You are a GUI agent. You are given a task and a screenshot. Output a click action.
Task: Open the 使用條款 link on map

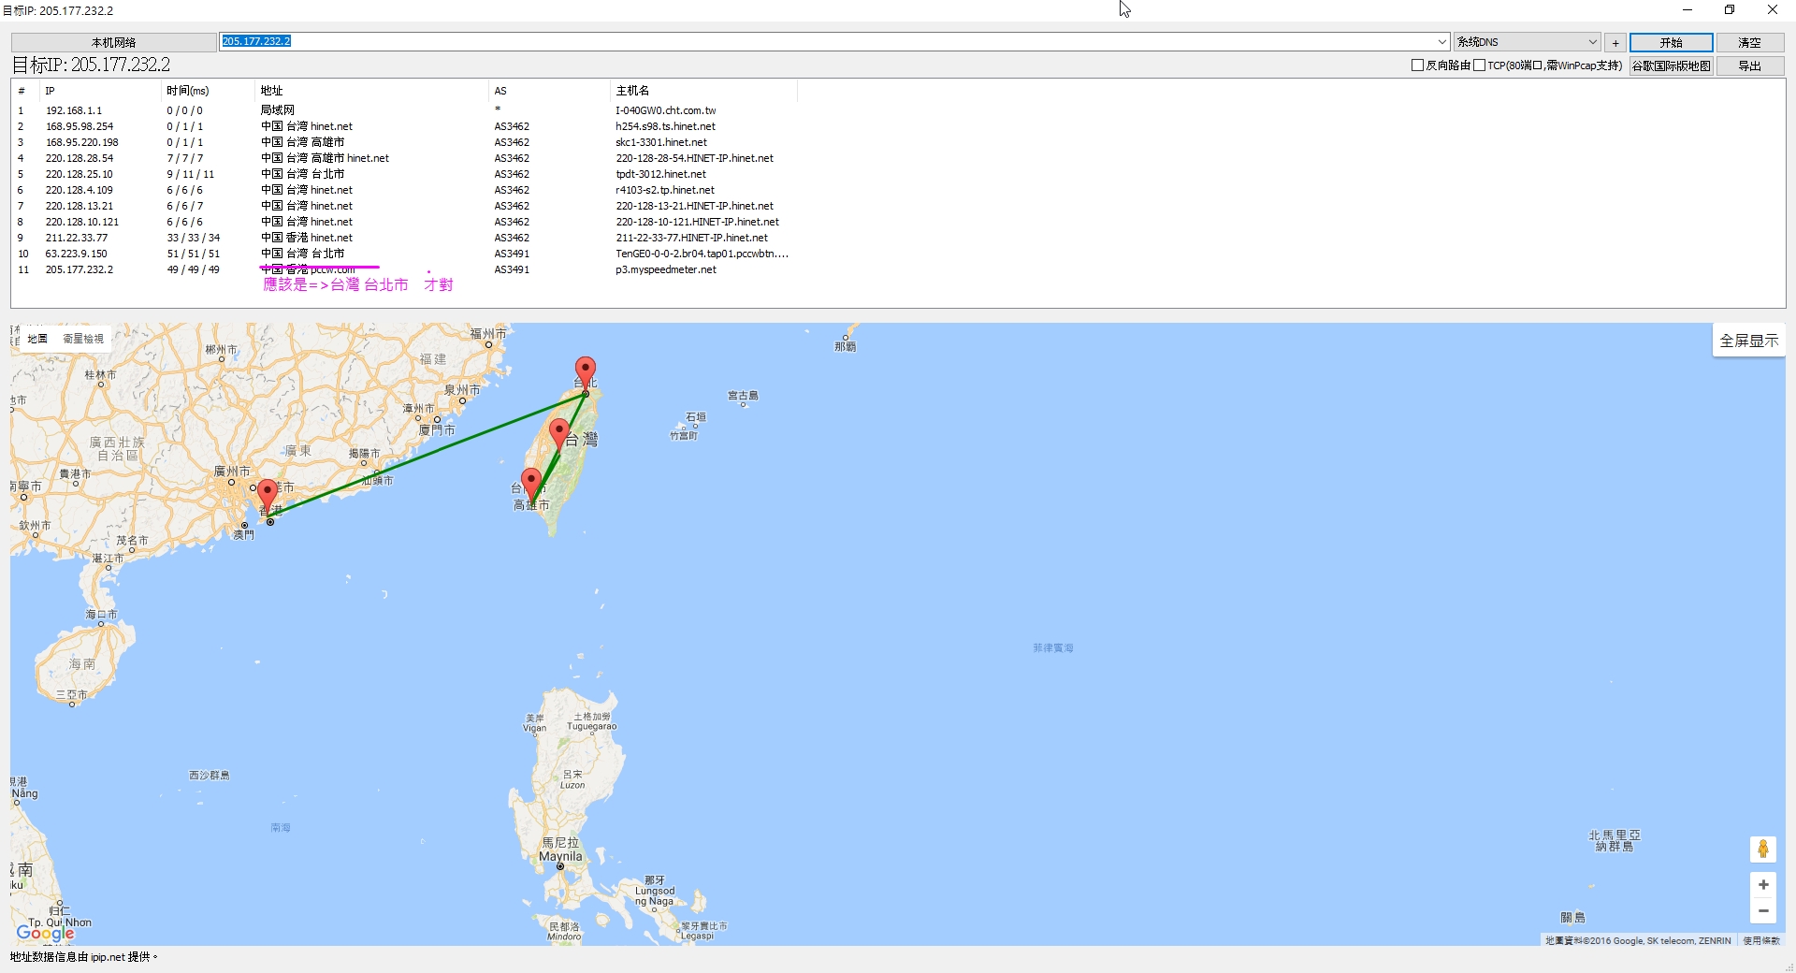[x=1761, y=940]
